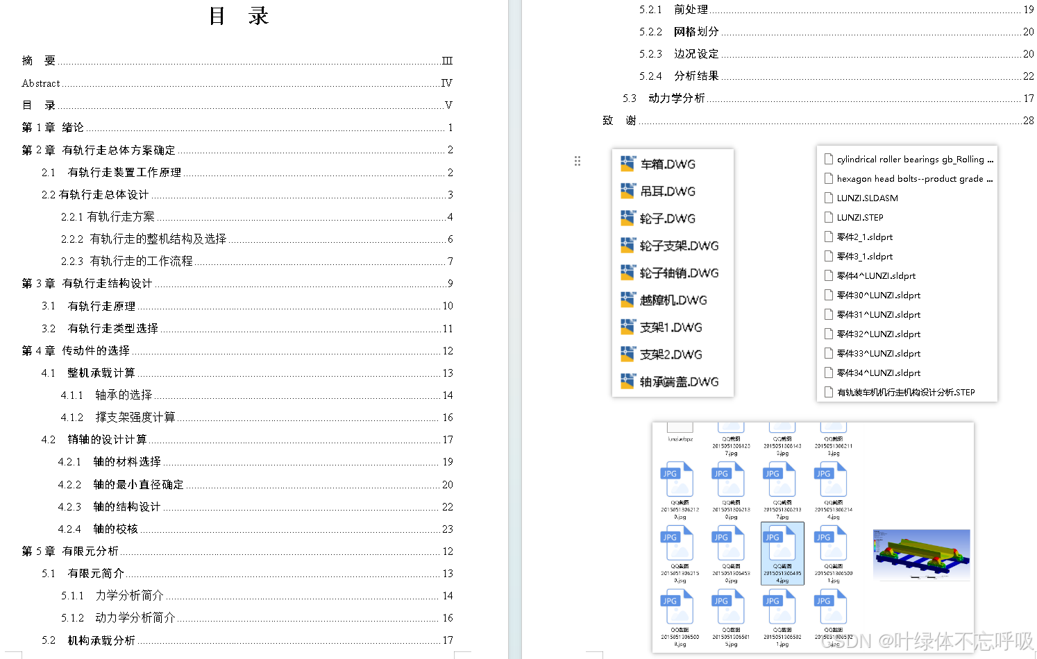Click the 摘 要 contents entry
Viewport: 1037px width, 659px height.
click(x=237, y=60)
